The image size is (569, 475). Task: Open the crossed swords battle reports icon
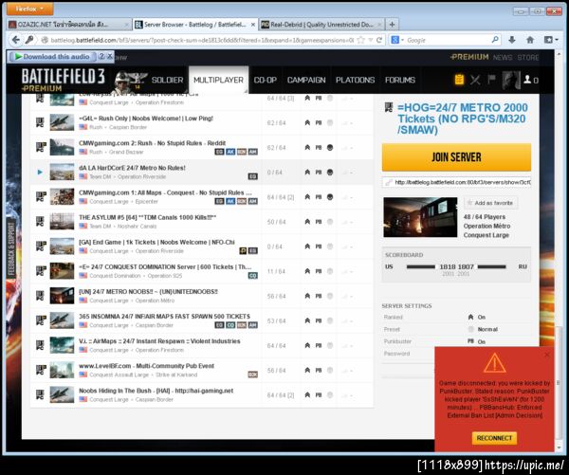[475, 80]
